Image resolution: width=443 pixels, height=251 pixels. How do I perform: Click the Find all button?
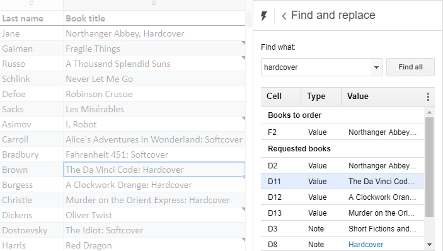click(410, 67)
